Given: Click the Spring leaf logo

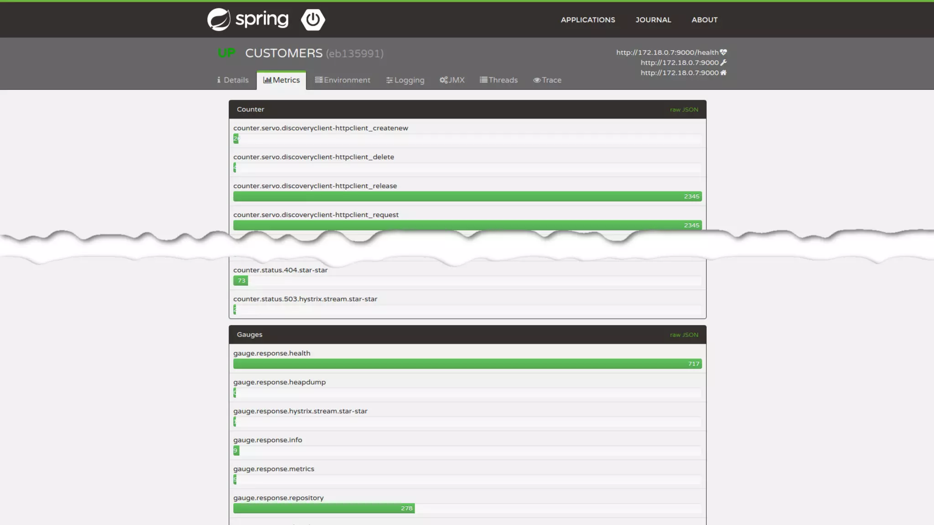Looking at the screenshot, I should coord(219,20).
